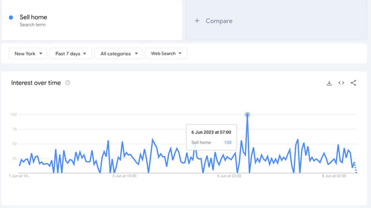371x208 pixels.
Task: Expand the Past 7 days time range
Action: [71, 54]
